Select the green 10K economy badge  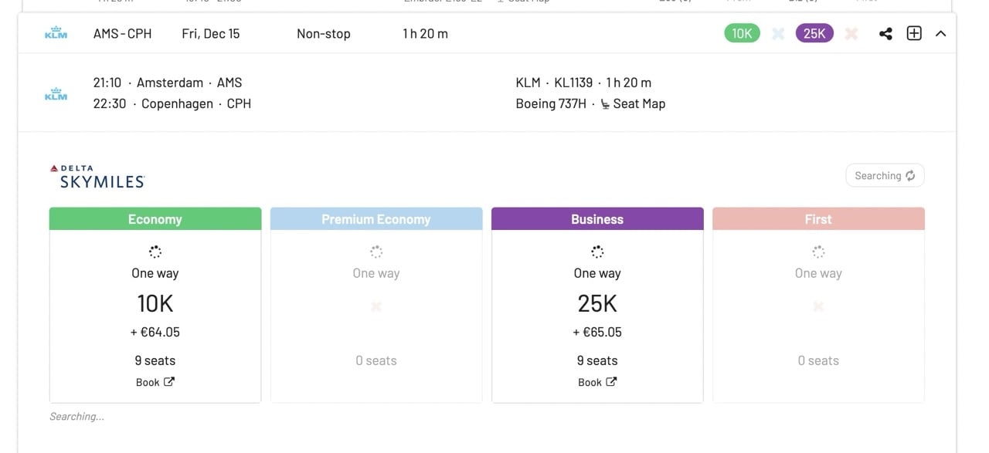coord(742,33)
